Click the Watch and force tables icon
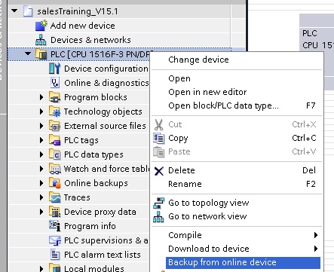Viewport: 334px width, 272px height. click(x=54, y=169)
